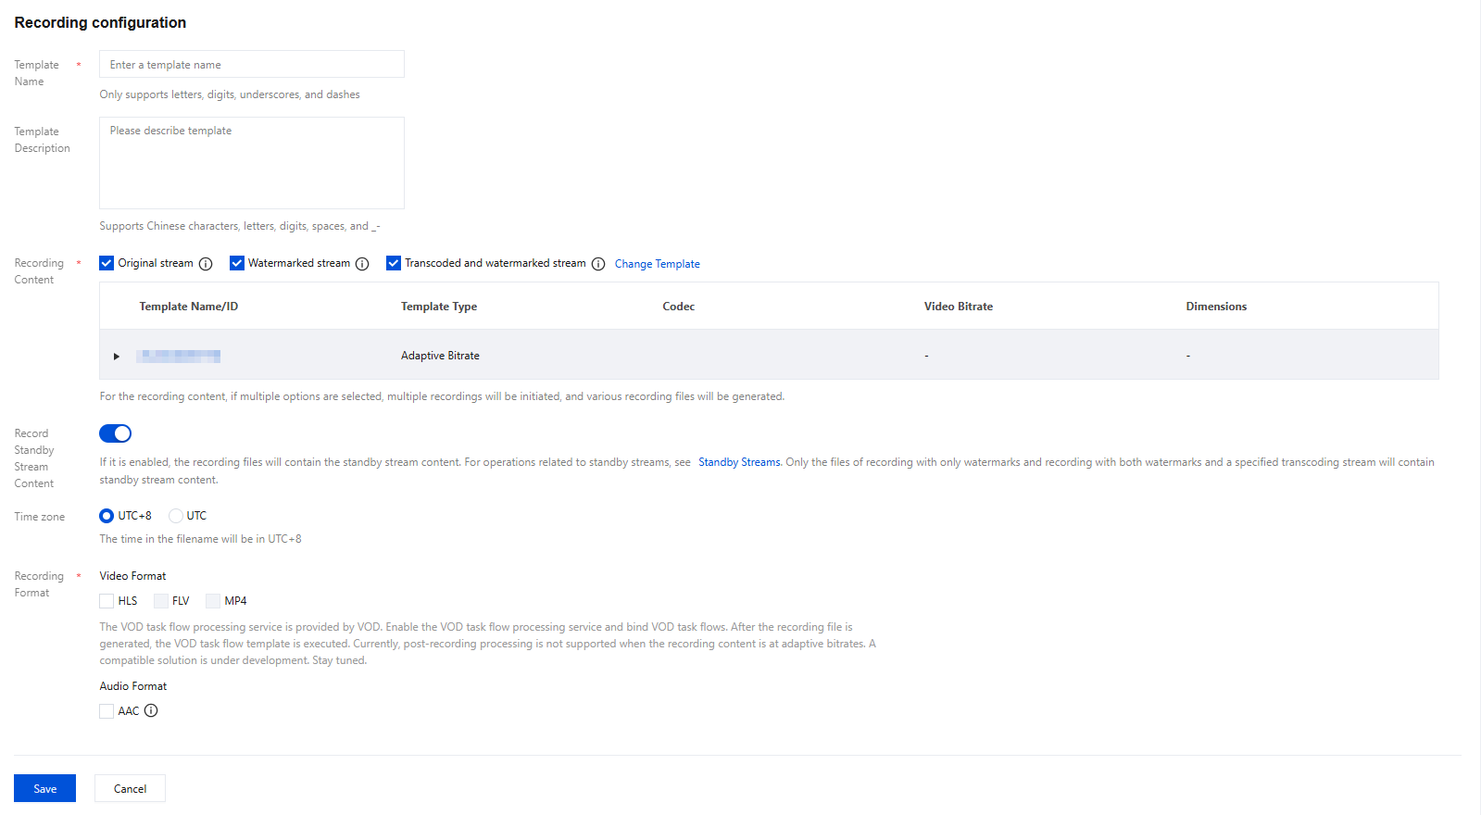Open the Change Template link
This screenshot has height=815, width=1481.
click(657, 264)
